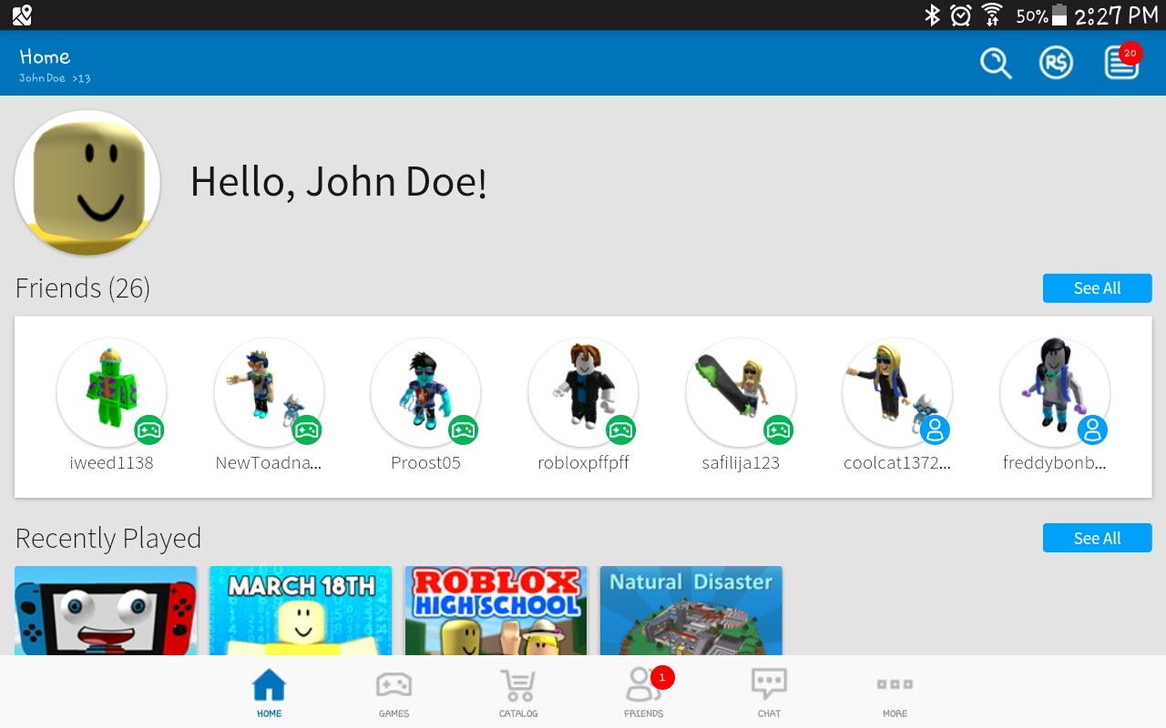Open the search magnifier icon
This screenshot has height=728, width=1166.
996,64
